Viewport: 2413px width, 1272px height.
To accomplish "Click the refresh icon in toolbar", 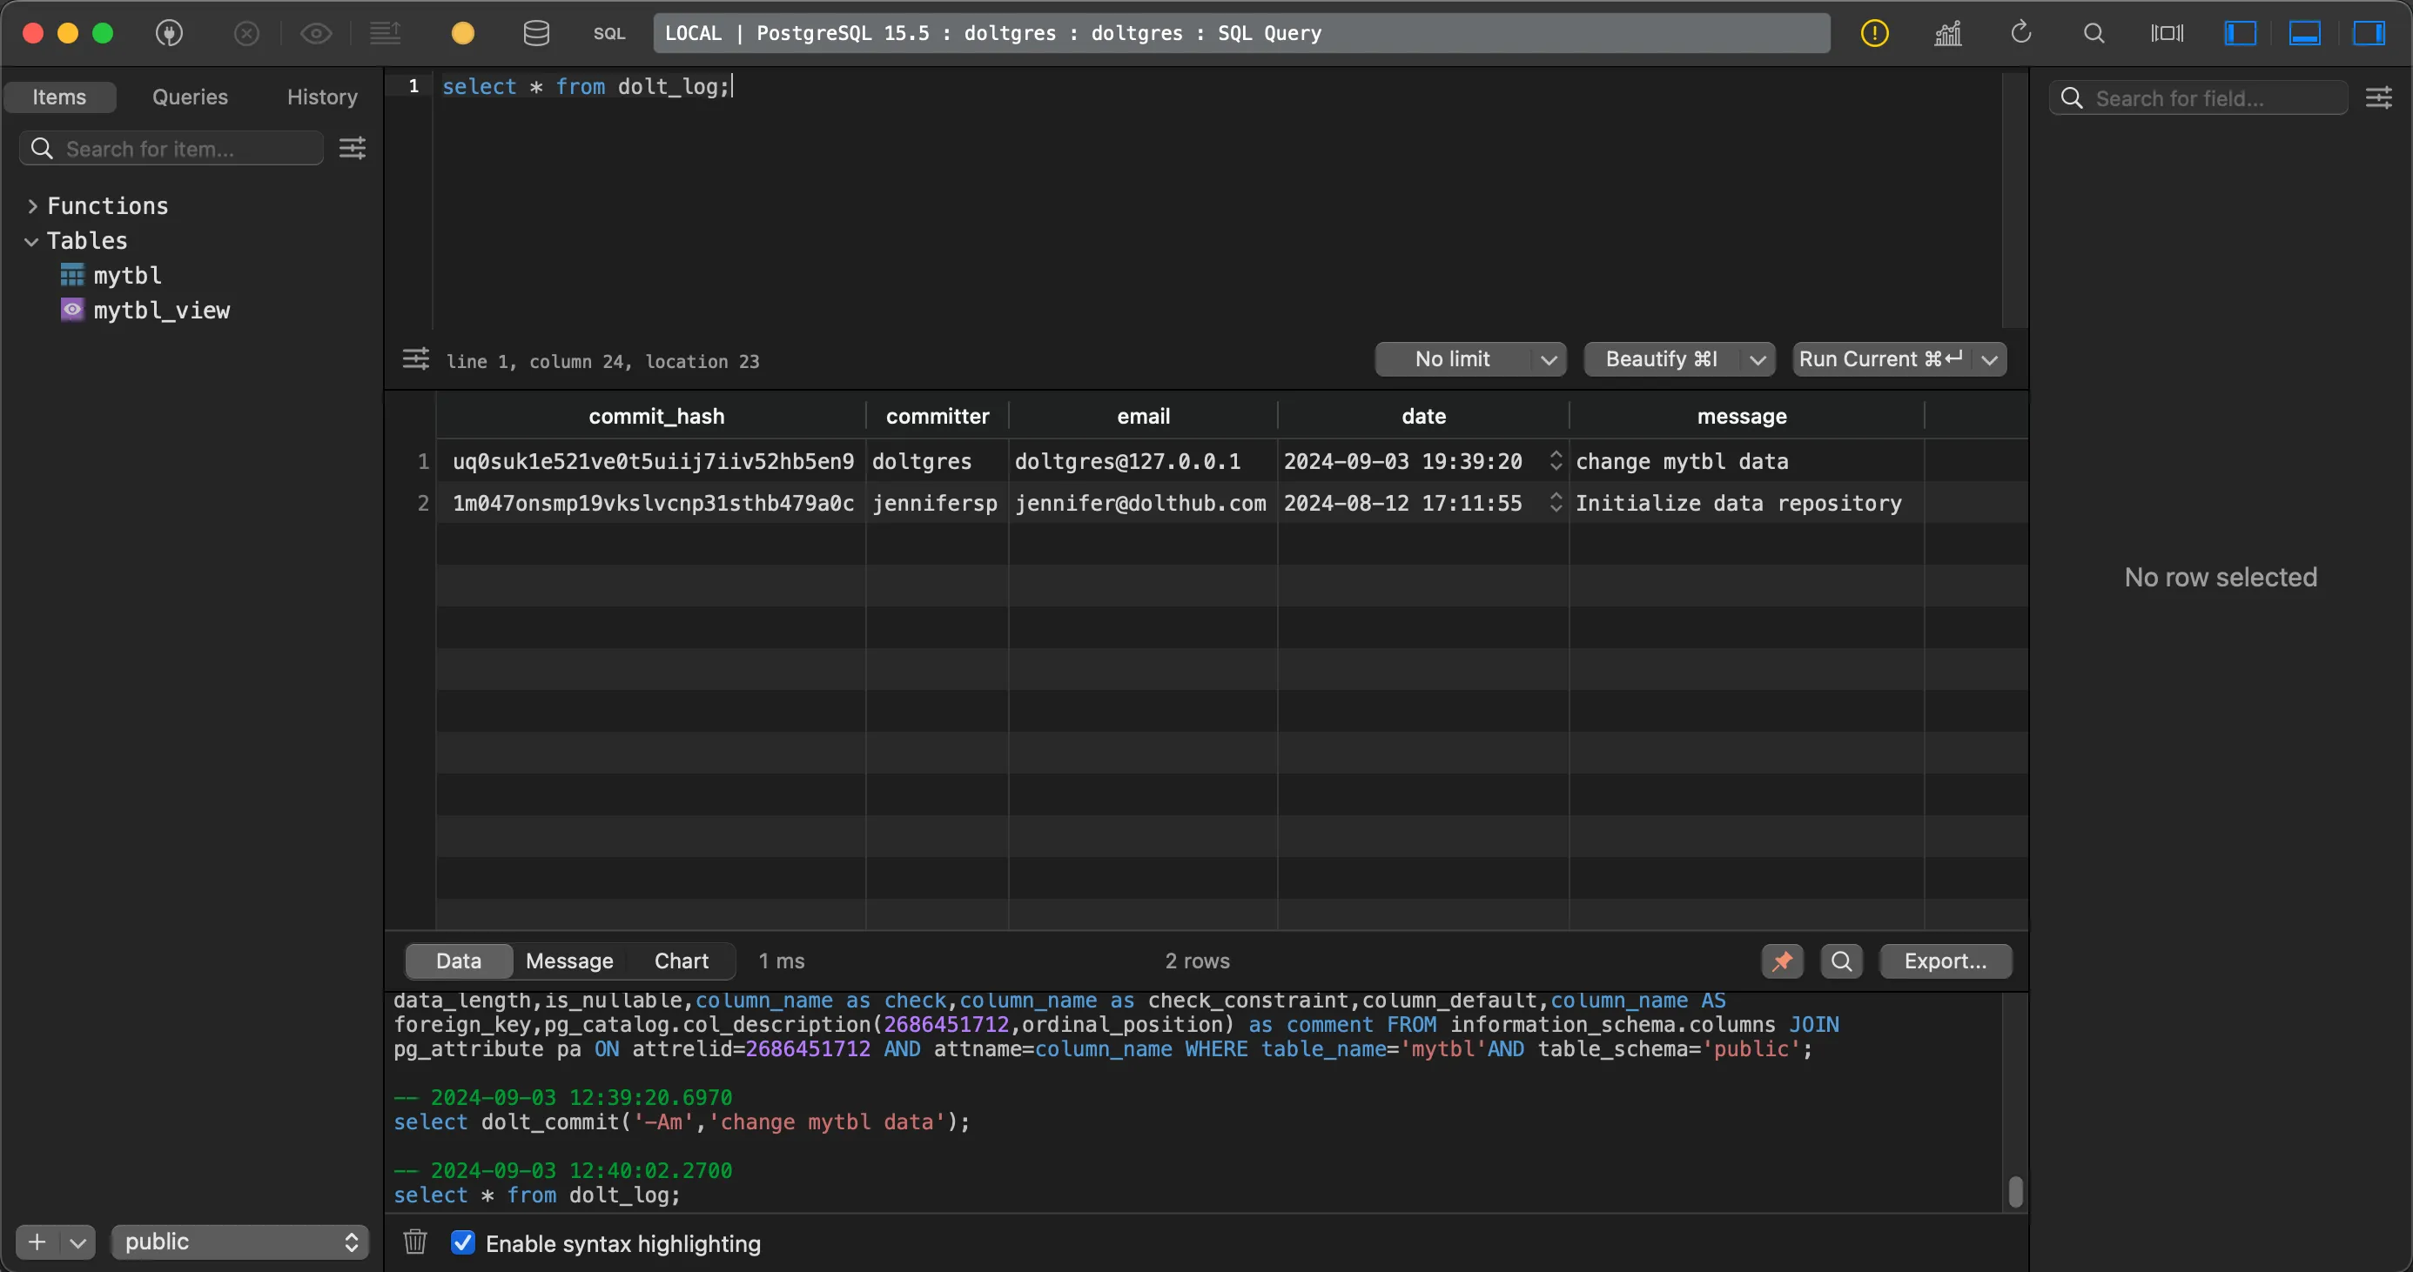I will coord(2020,34).
